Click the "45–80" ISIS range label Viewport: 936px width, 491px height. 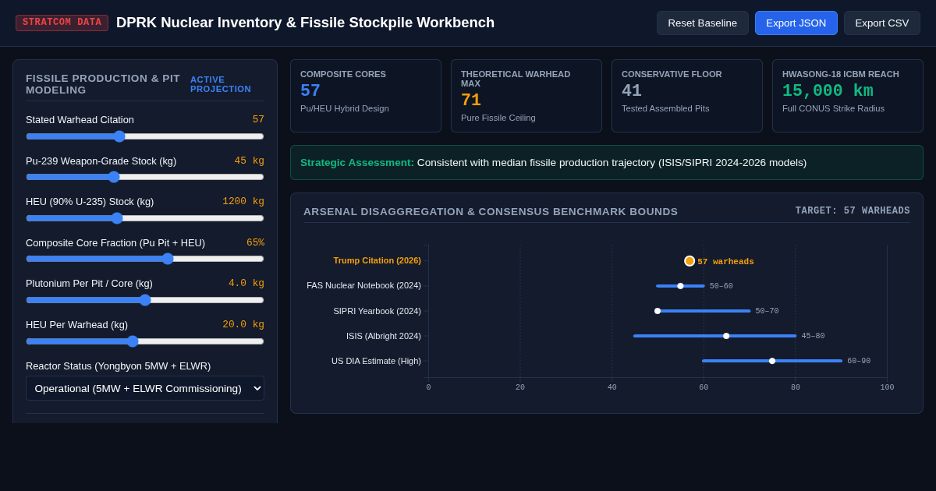tap(813, 336)
